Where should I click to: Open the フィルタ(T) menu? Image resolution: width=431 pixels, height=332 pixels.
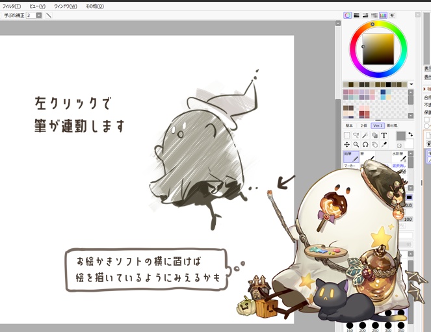12,6
